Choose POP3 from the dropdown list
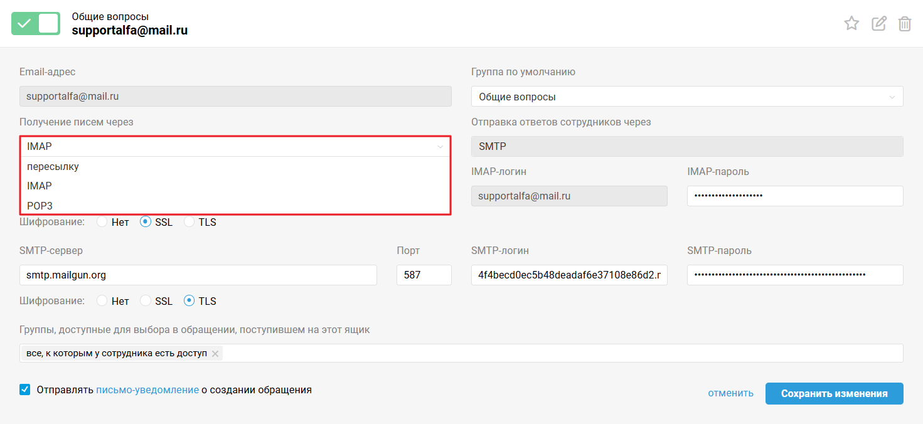This screenshot has width=923, height=424. pyautogui.click(x=40, y=205)
